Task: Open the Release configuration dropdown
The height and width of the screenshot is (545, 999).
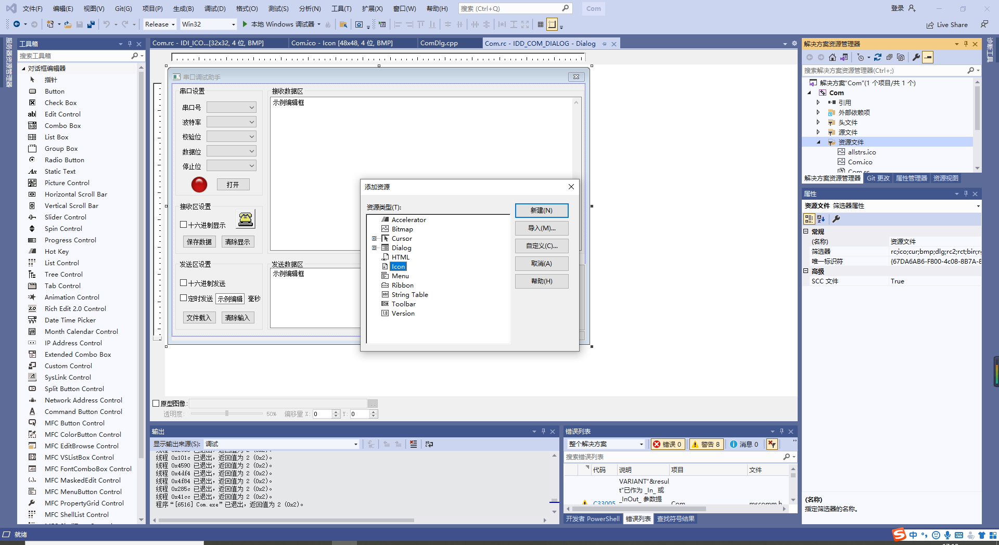Action: (x=173, y=24)
